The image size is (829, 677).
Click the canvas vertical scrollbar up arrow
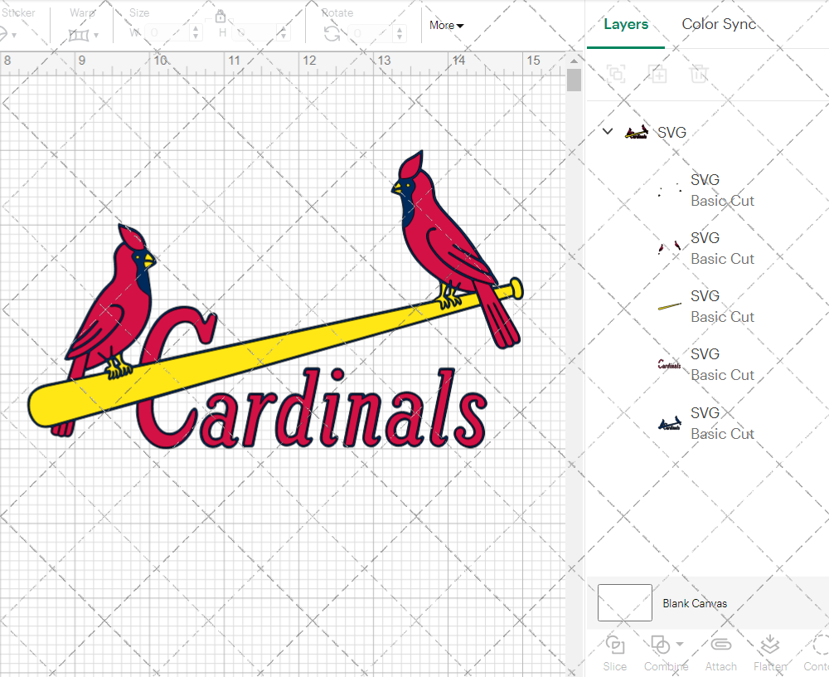(574, 60)
